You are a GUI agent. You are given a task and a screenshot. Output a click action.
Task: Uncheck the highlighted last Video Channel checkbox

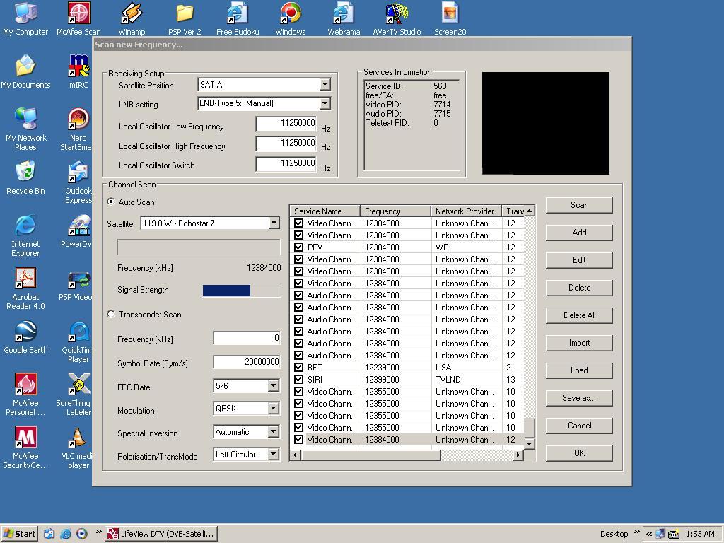coord(299,439)
